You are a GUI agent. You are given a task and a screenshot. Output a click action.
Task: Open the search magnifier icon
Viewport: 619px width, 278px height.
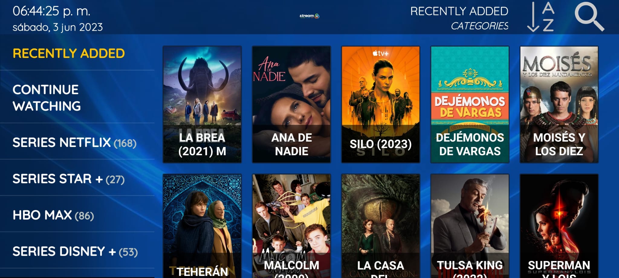[x=589, y=16]
